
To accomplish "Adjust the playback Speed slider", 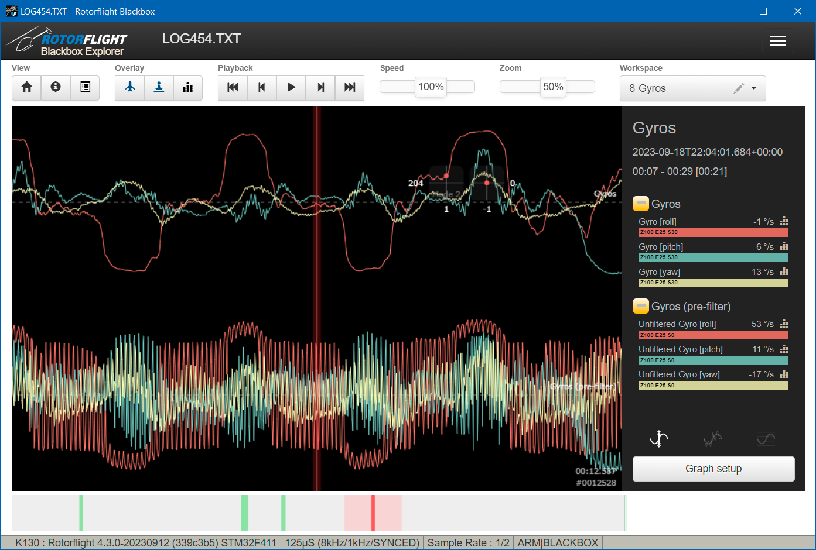I will pos(431,87).
